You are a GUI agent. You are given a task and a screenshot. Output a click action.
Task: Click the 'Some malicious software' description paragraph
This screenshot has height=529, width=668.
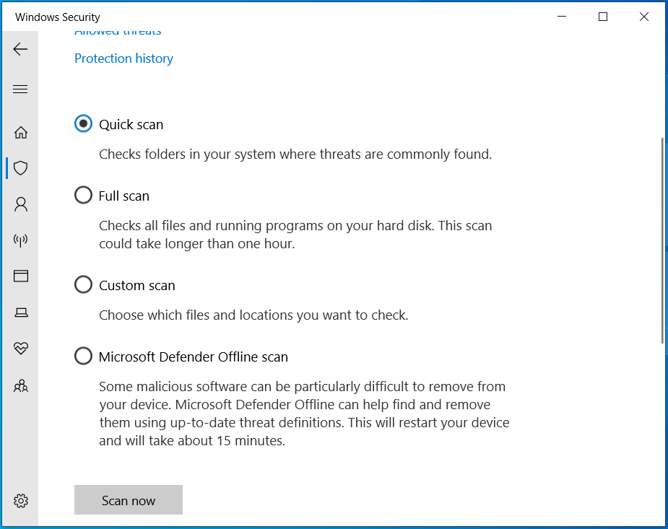pyautogui.click(x=304, y=414)
